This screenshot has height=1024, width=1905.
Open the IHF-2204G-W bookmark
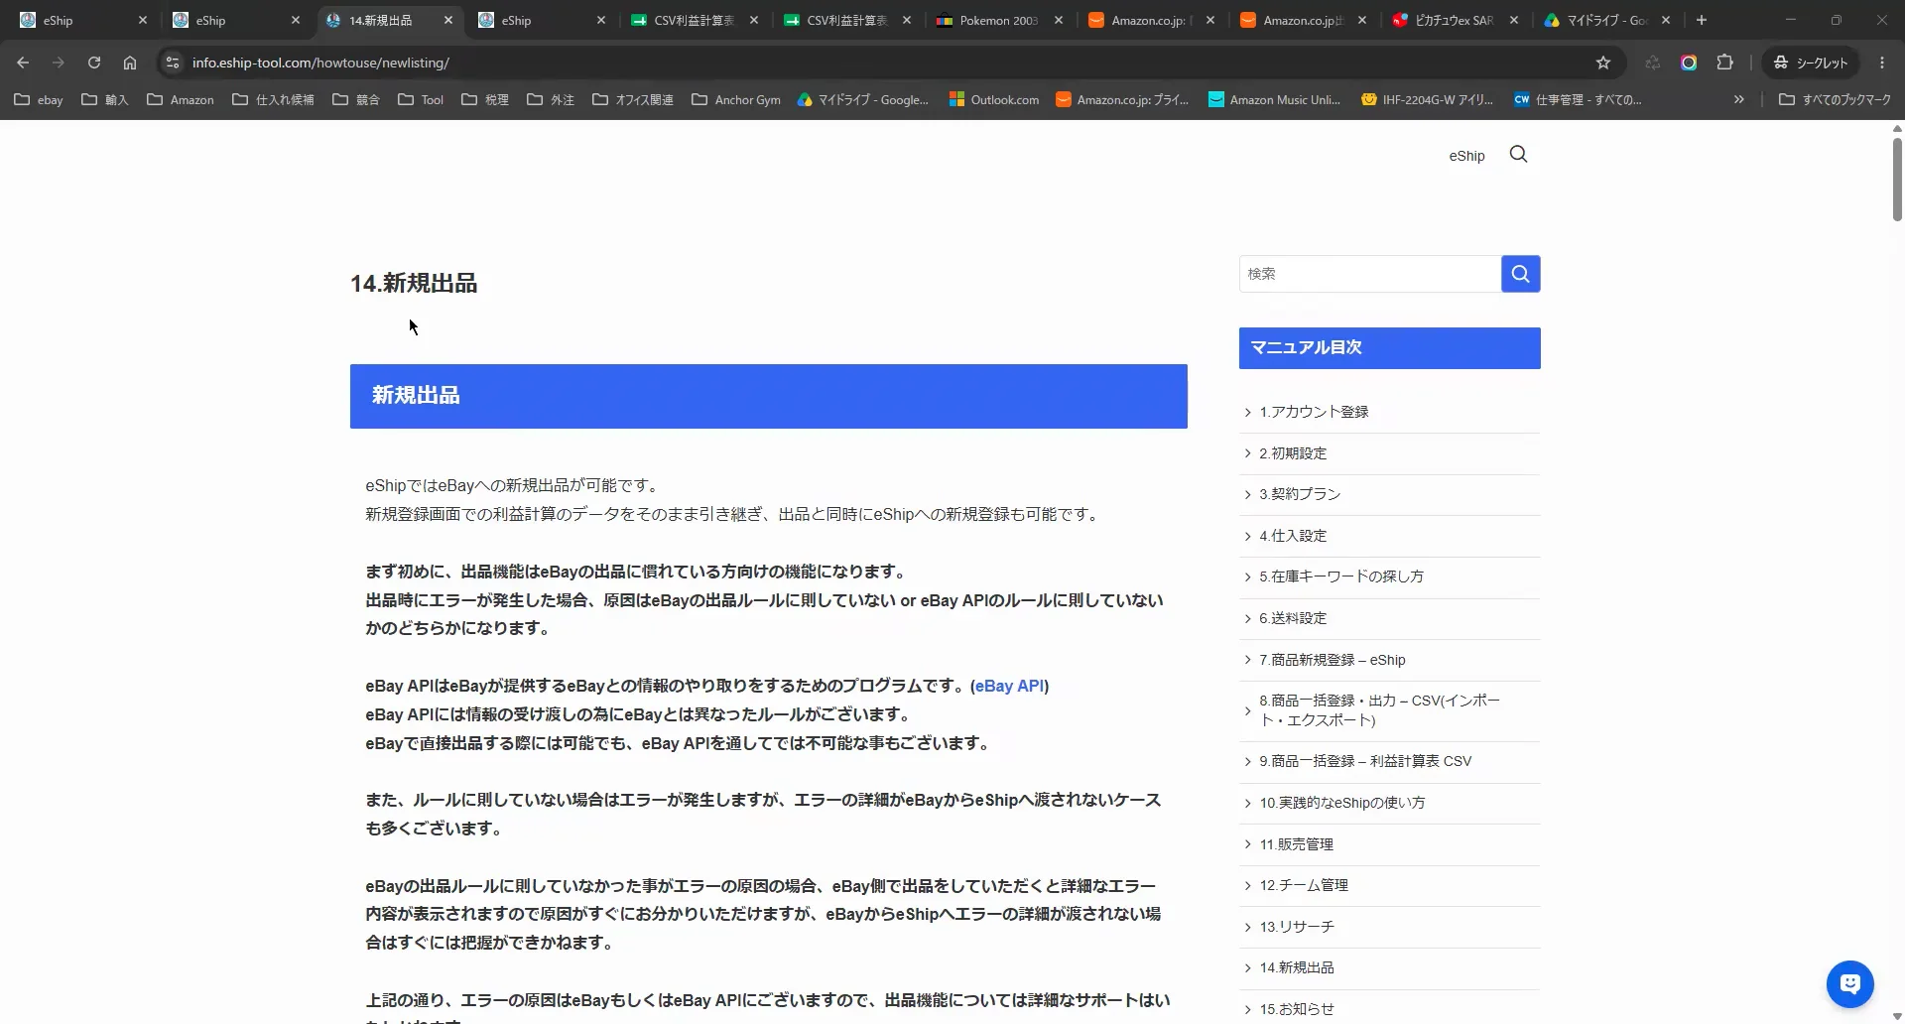coord(1428,99)
